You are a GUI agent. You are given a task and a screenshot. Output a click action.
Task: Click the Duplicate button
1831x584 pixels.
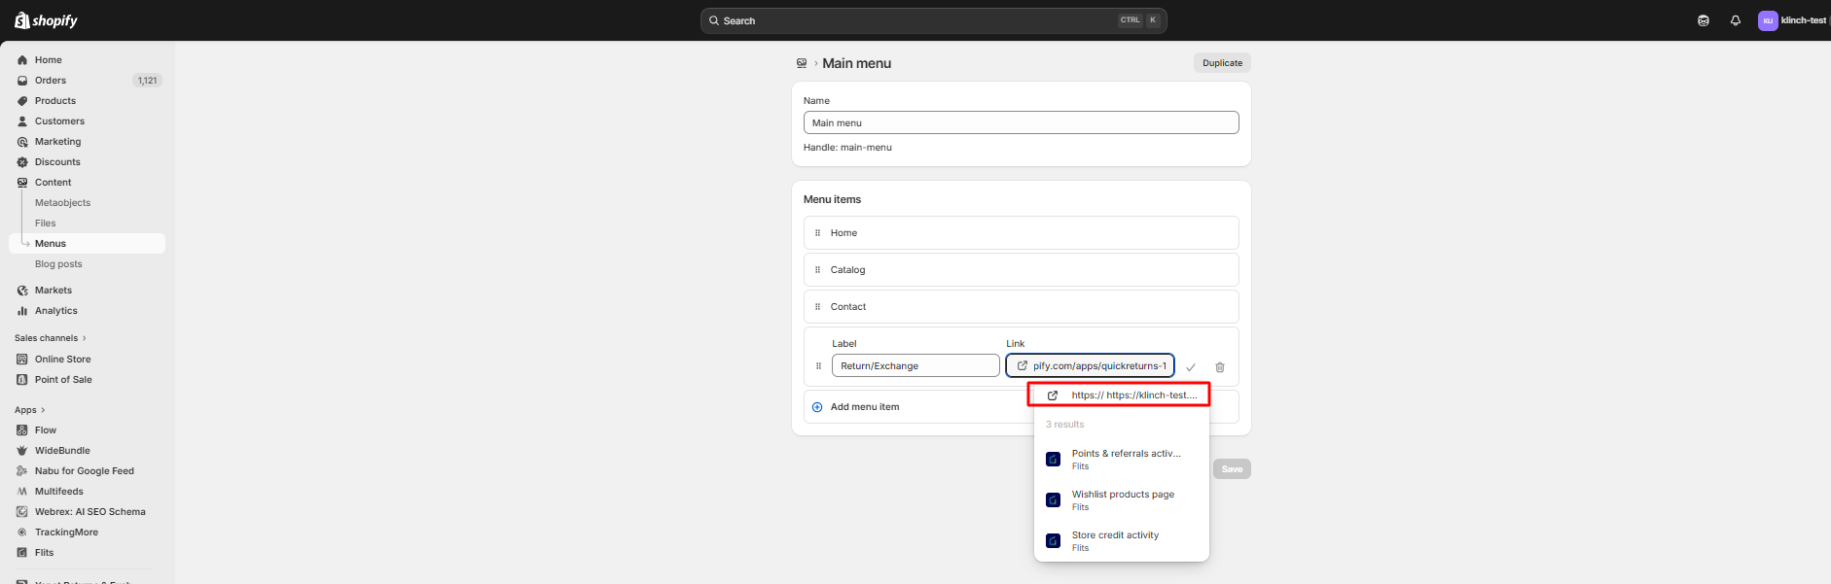click(1222, 63)
